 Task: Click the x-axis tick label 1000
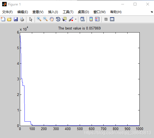pos(139,129)
